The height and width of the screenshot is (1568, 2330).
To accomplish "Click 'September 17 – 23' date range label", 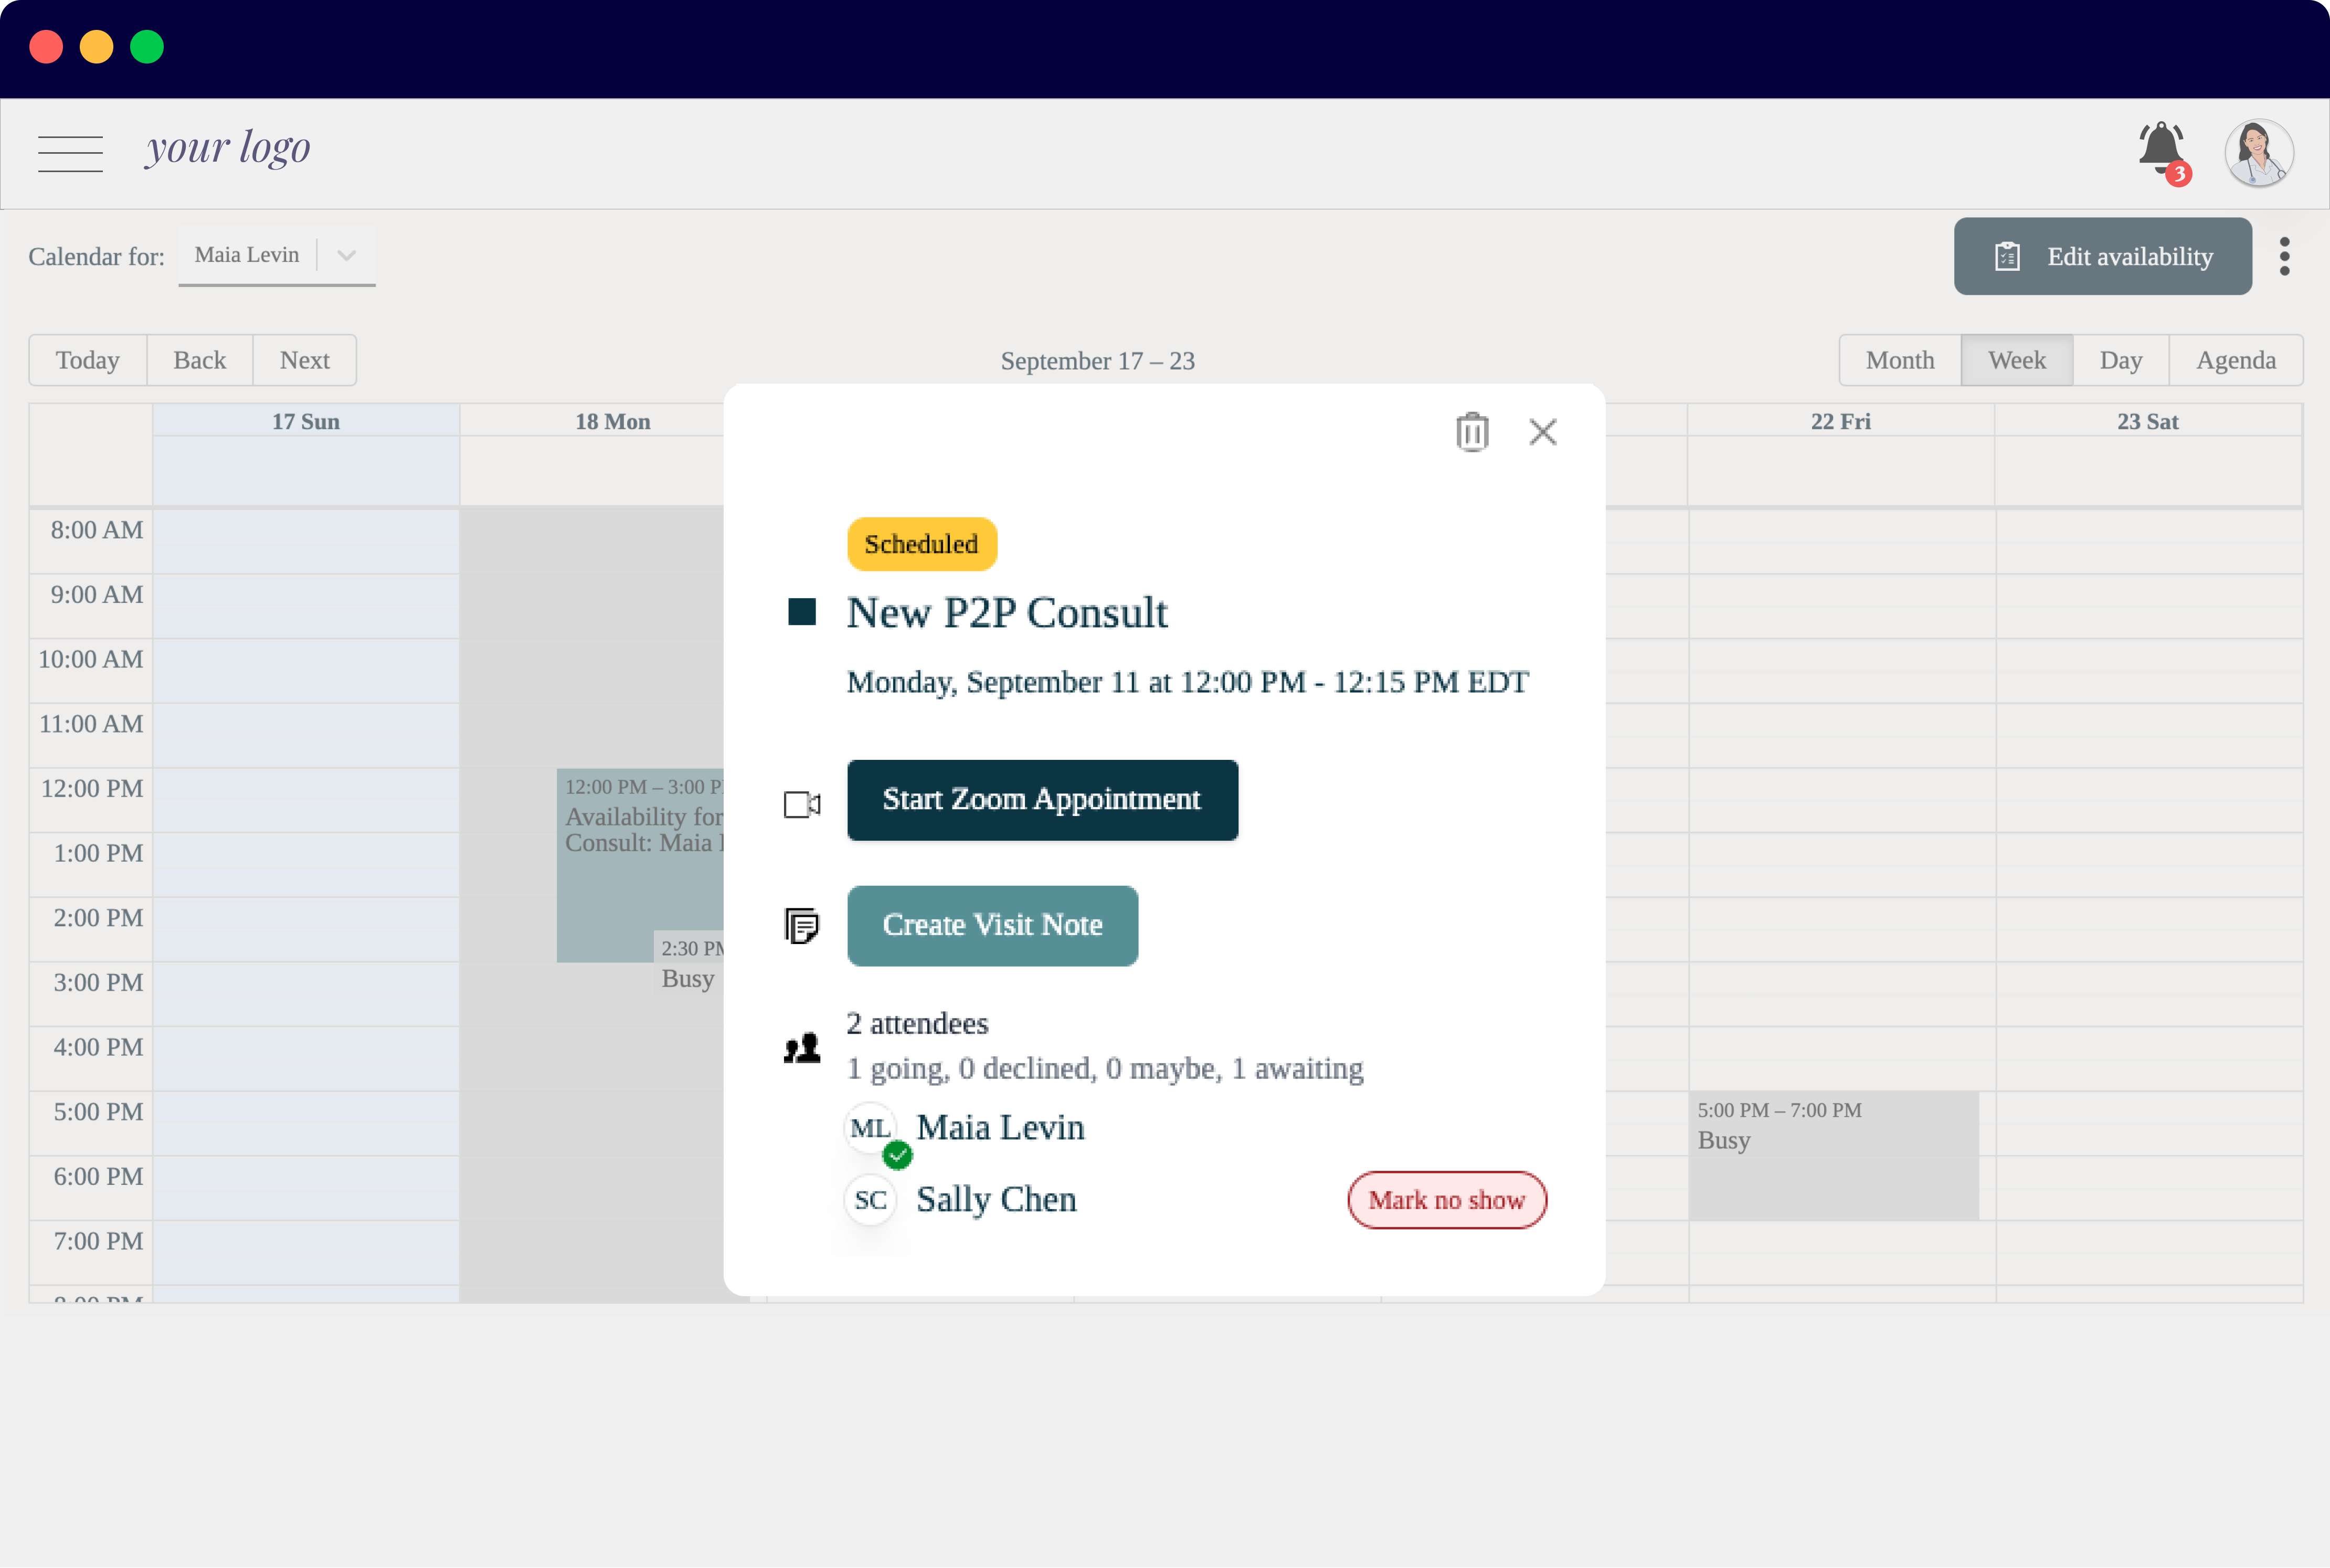I will 1097,361.
